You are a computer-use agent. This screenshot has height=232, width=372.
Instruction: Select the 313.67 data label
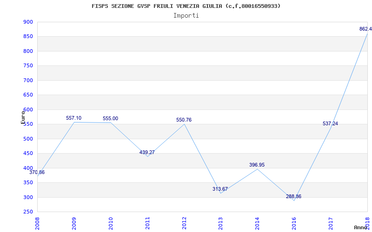point(220,189)
